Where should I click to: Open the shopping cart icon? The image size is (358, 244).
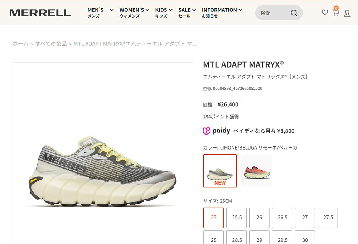point(336,12)
